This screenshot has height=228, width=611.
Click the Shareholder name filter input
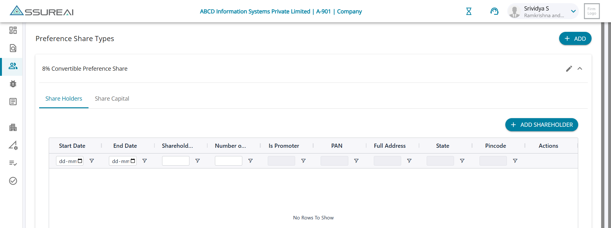point(175,161)
